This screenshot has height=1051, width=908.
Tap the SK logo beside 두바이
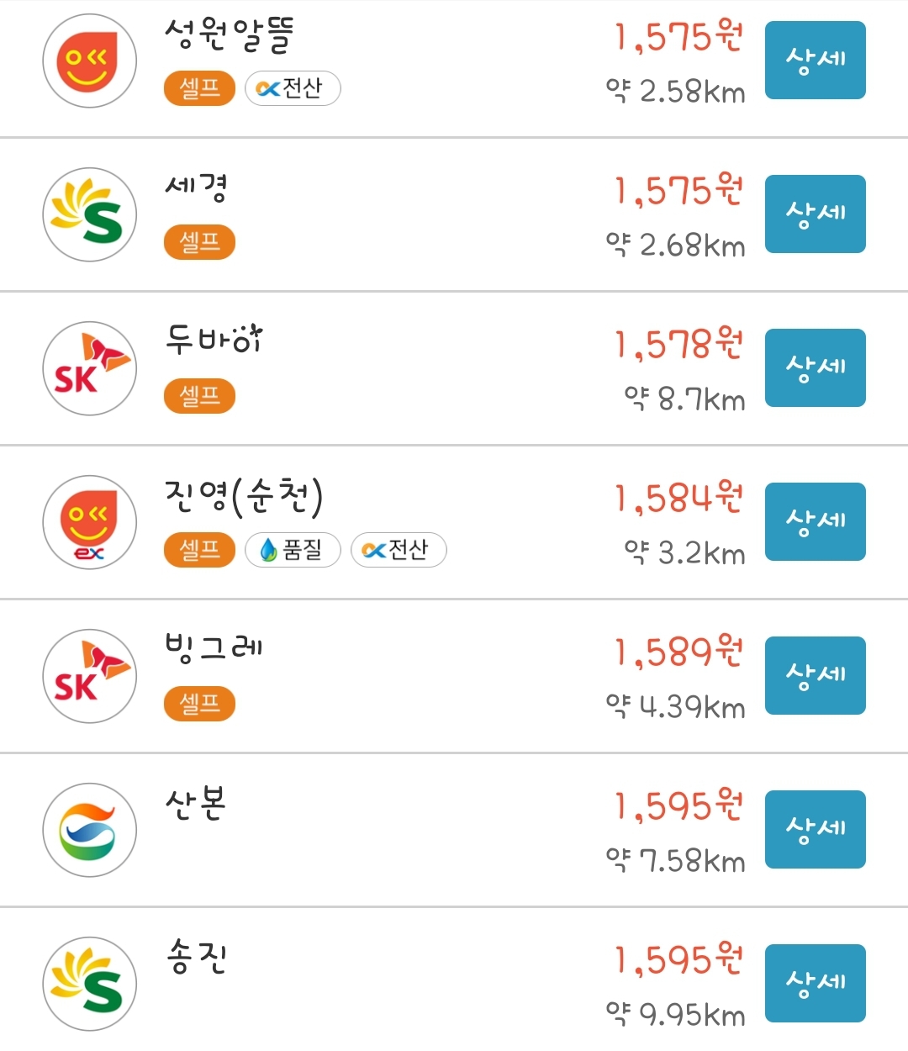point(90,368)
